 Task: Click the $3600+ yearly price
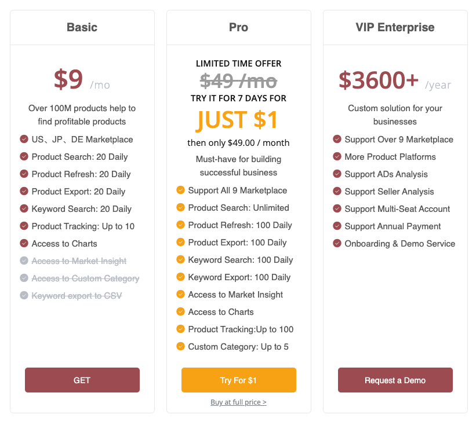click(378, 80)
